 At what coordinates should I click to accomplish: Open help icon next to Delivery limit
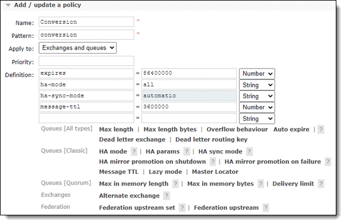coord(321,184)
